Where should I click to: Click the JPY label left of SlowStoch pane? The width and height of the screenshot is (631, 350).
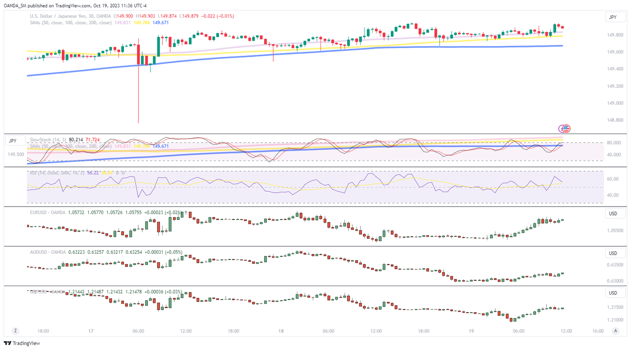click(x=13, y=141)
